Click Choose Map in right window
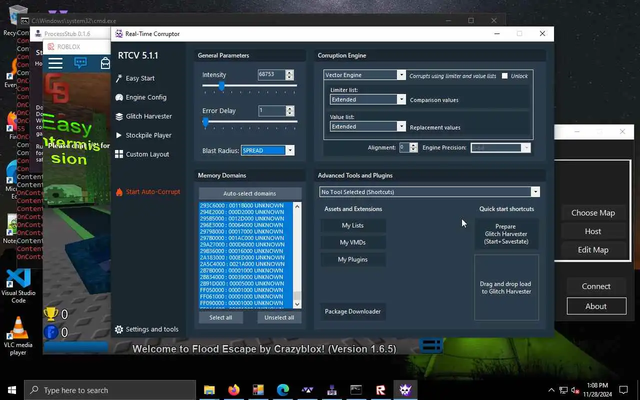Viewport: 640px width, 400px height. tap(593, 213)
